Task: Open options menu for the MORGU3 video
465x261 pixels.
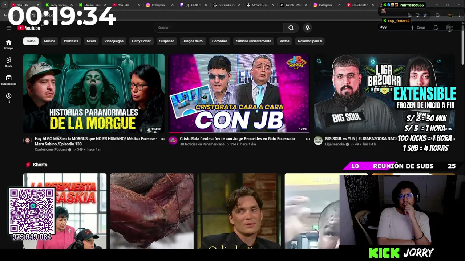Action: point(162,139)
